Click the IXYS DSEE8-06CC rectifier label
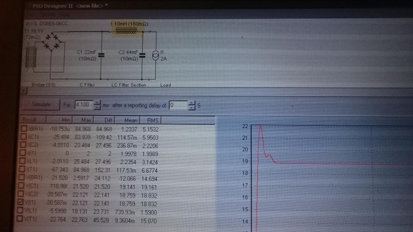The image size is (413, 232). coord(47,23)
